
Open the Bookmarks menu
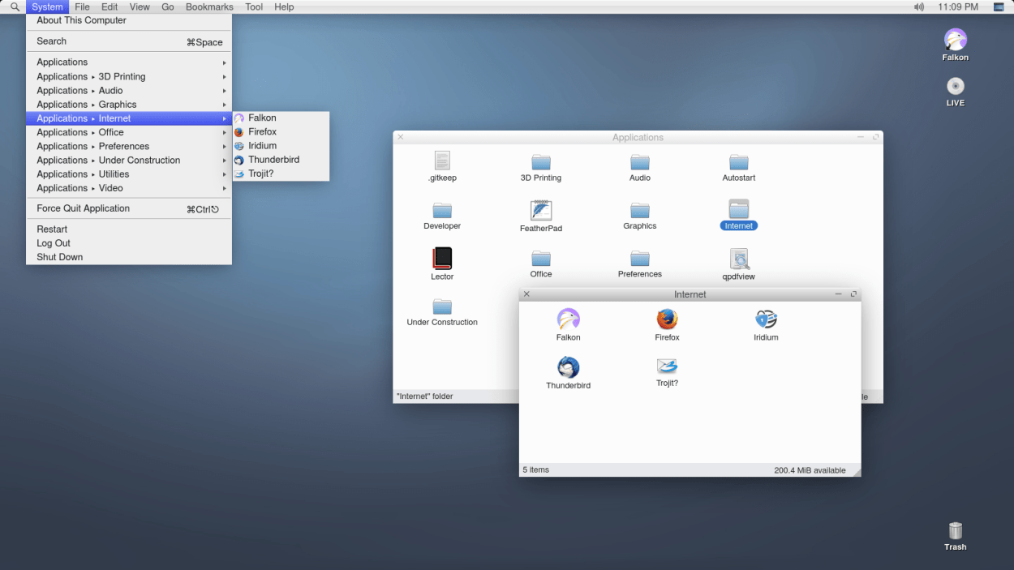tap(209, 6)
